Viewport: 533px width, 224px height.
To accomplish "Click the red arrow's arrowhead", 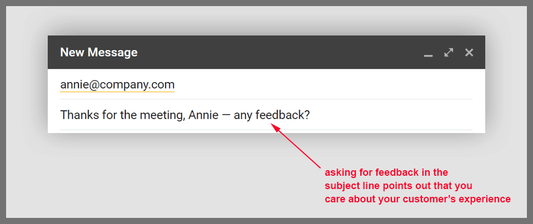I will [x=275, y=127].
